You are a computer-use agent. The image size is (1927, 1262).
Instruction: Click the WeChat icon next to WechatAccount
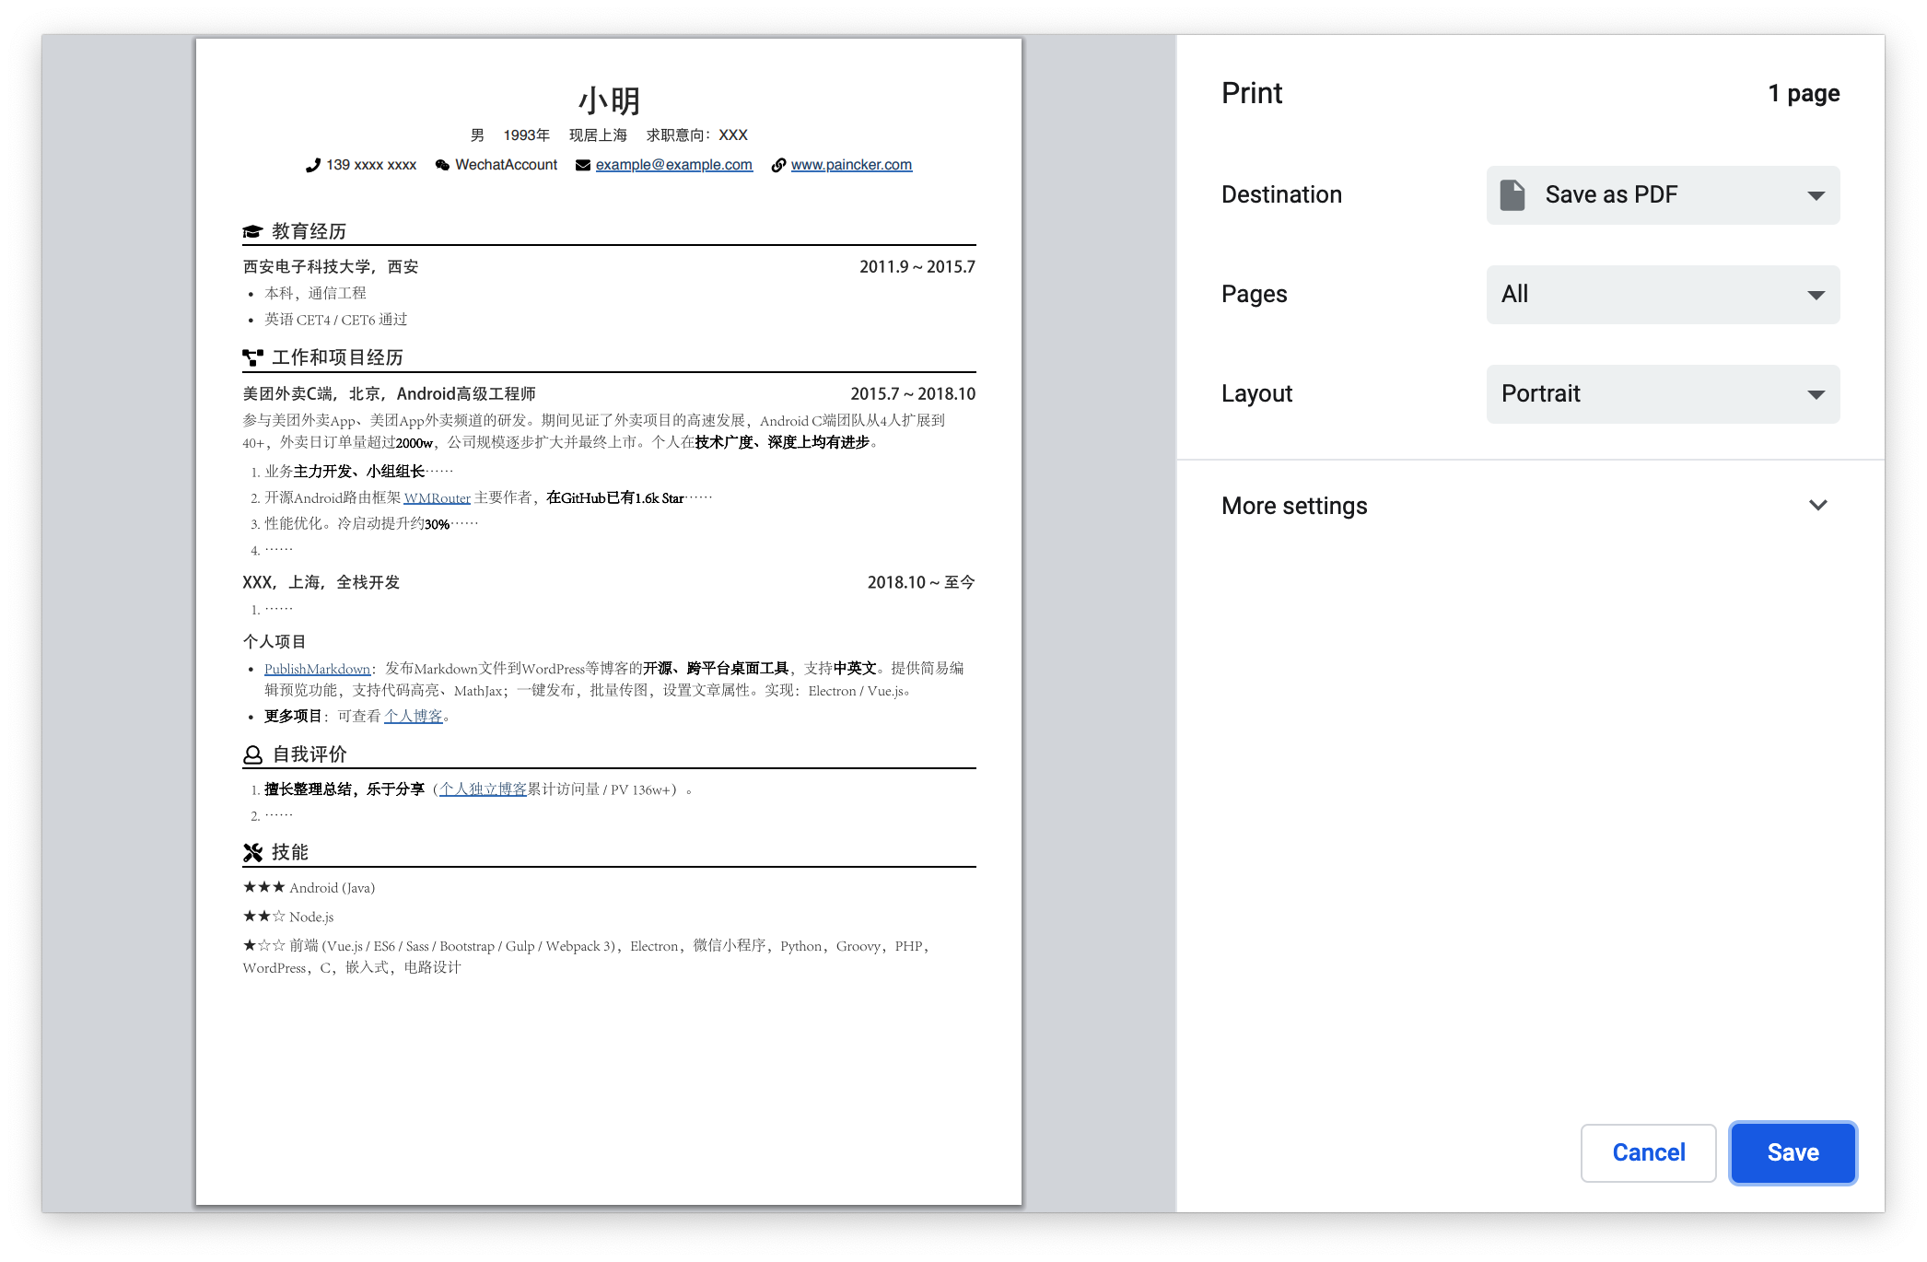(442, 165)
